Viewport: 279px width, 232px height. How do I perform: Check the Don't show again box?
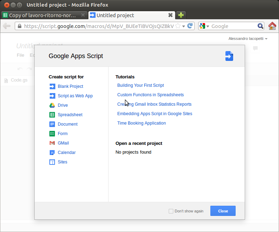[171, 211]
